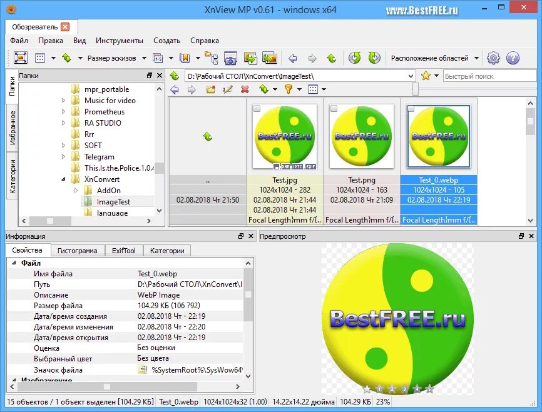This screenshot has height=412, width=542.
Task: Open the Размер эскизов dropdown arrow
Action: pos(145,58)
